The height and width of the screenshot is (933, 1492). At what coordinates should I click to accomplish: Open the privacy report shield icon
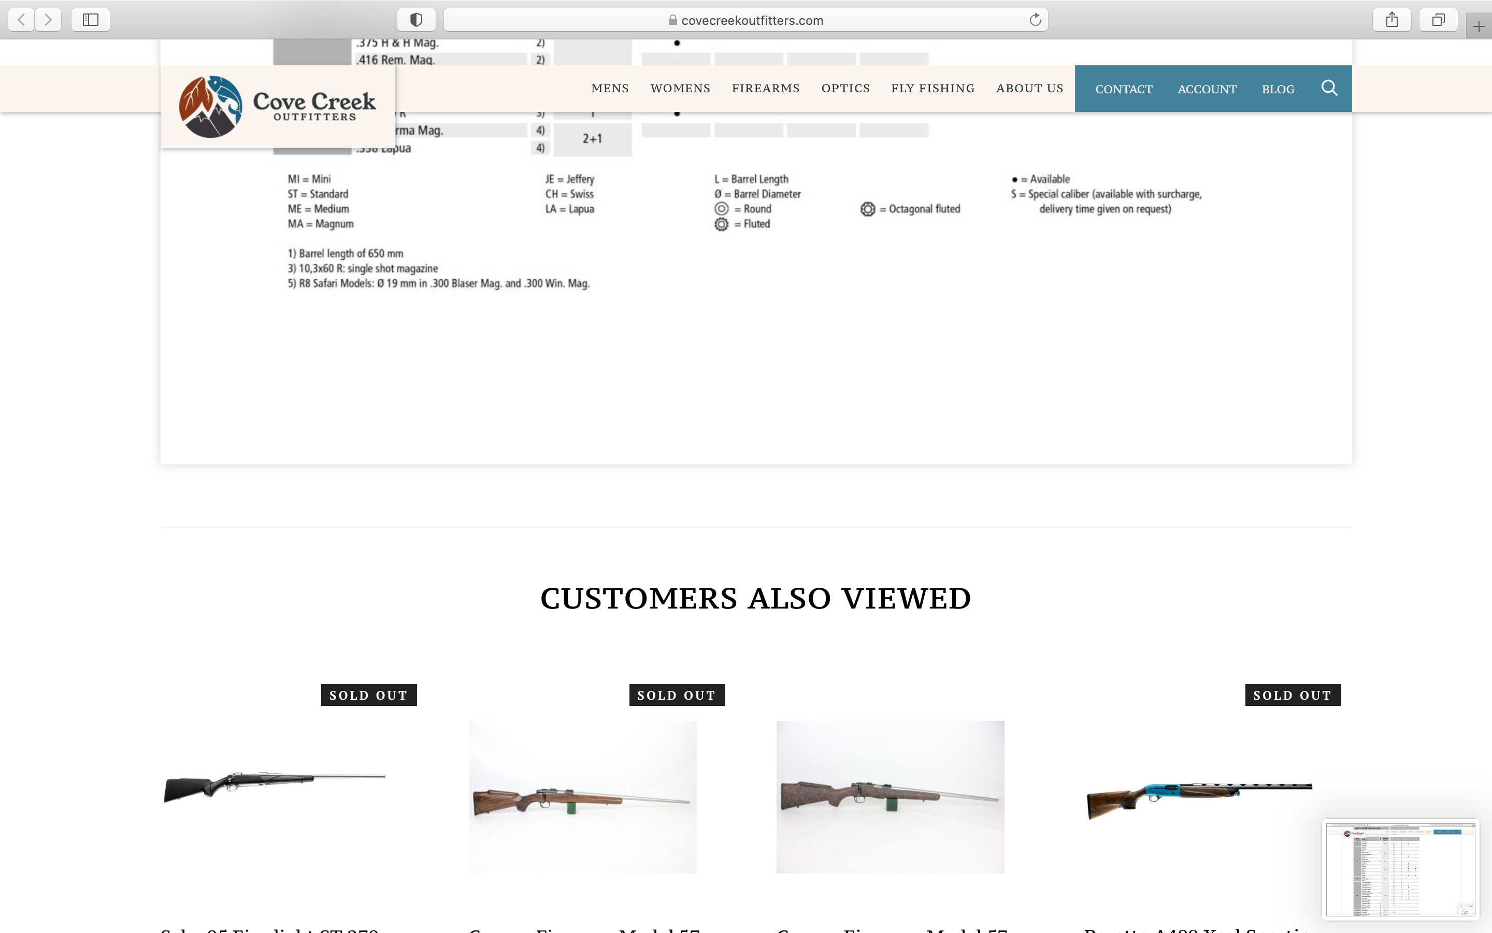[x=416, y=20]
